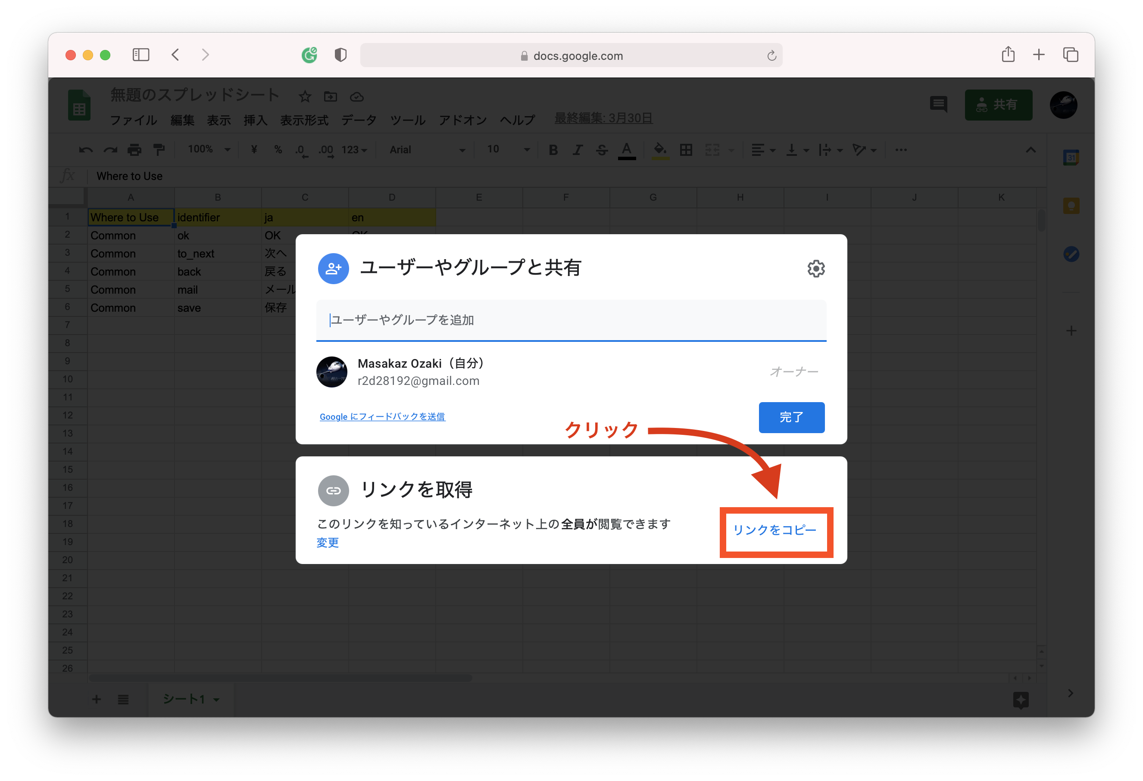Viewport: 1143px width, 781px height.
Task: Click the 完了 button
Action: 791,417
